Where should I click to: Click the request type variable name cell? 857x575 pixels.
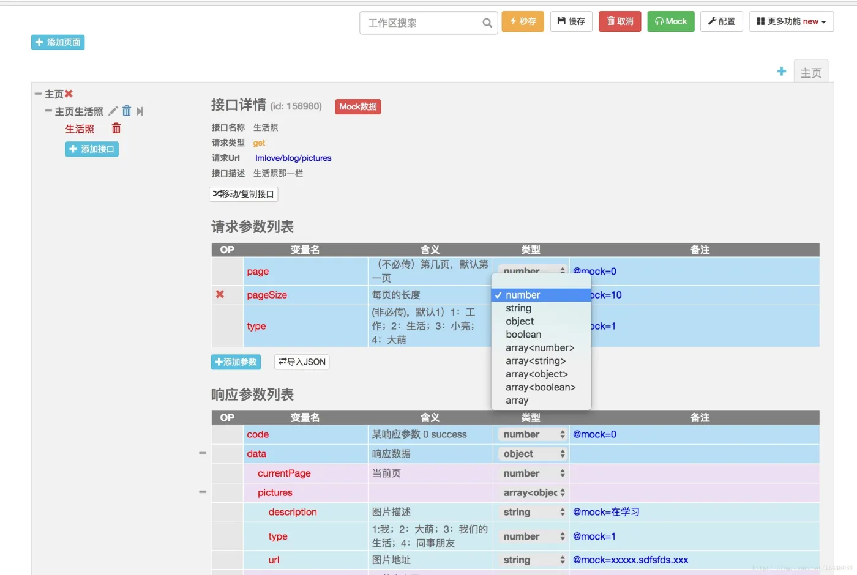click(305, 326)
